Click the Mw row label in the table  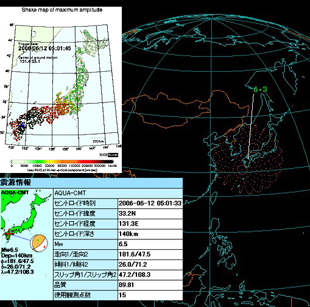[x=85, y=244]
